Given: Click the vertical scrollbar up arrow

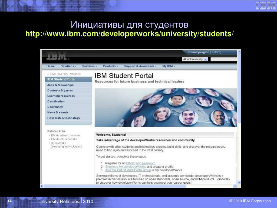Looking at the screenshot, I should pyautogui.click(x=239, y=52).
